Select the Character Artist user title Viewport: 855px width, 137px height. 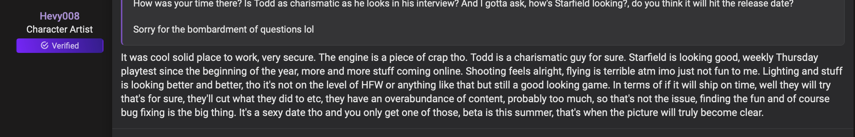[59, 29]
